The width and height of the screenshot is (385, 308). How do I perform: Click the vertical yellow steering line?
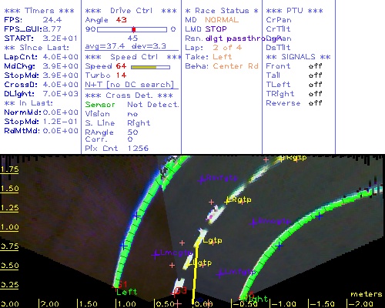(195, 275)
